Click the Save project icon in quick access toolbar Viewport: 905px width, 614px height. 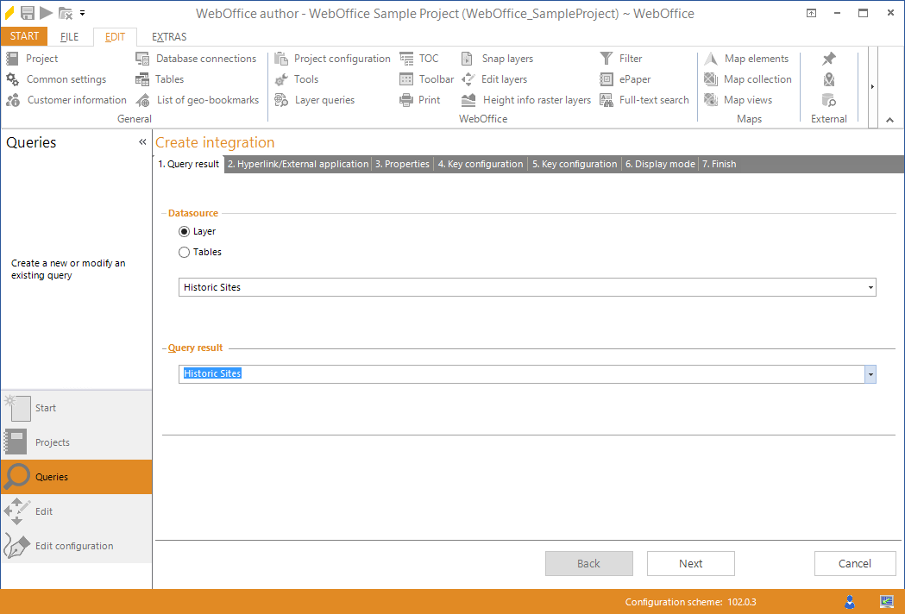pyautogui.click(x=27, y=13)
